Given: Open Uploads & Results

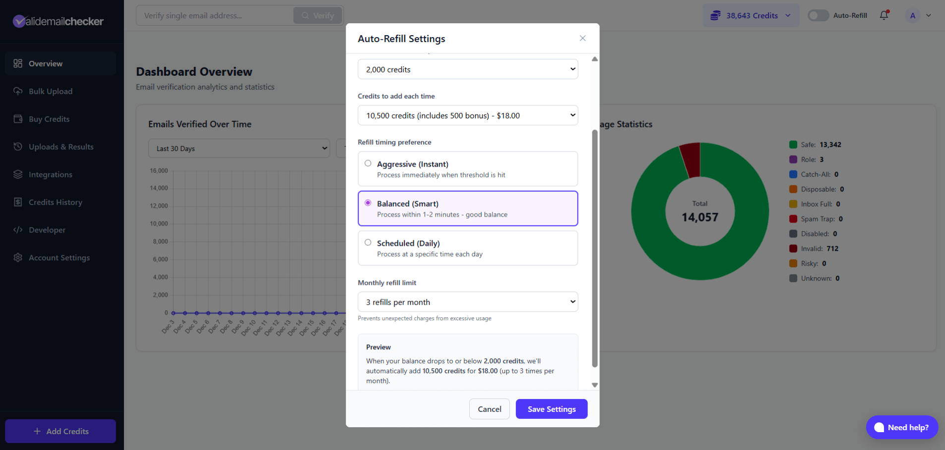Looking at the screenshot, I should 61,147.
